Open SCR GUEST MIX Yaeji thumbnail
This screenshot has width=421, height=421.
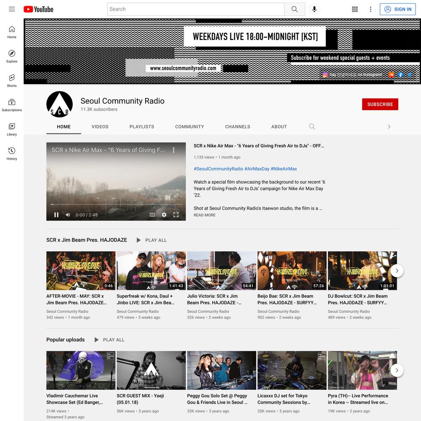[x=151, y=370]
